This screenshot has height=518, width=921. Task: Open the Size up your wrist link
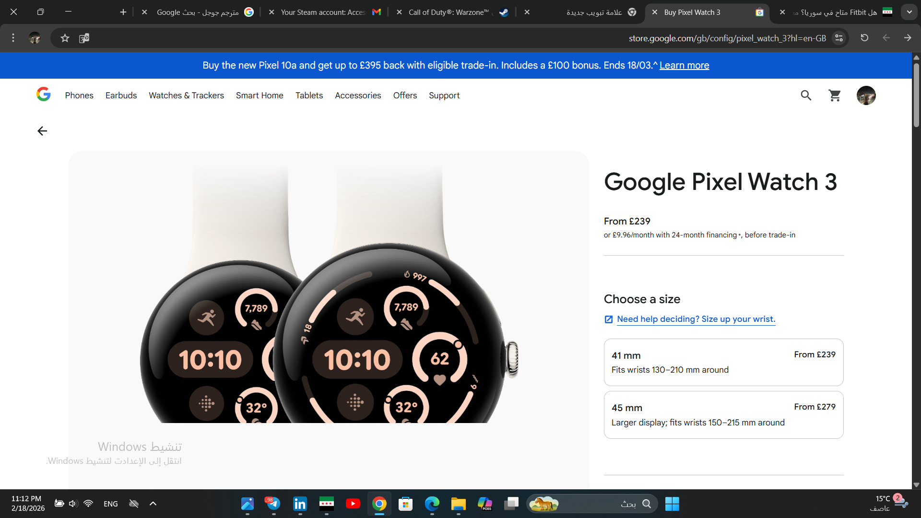[696, 319]
